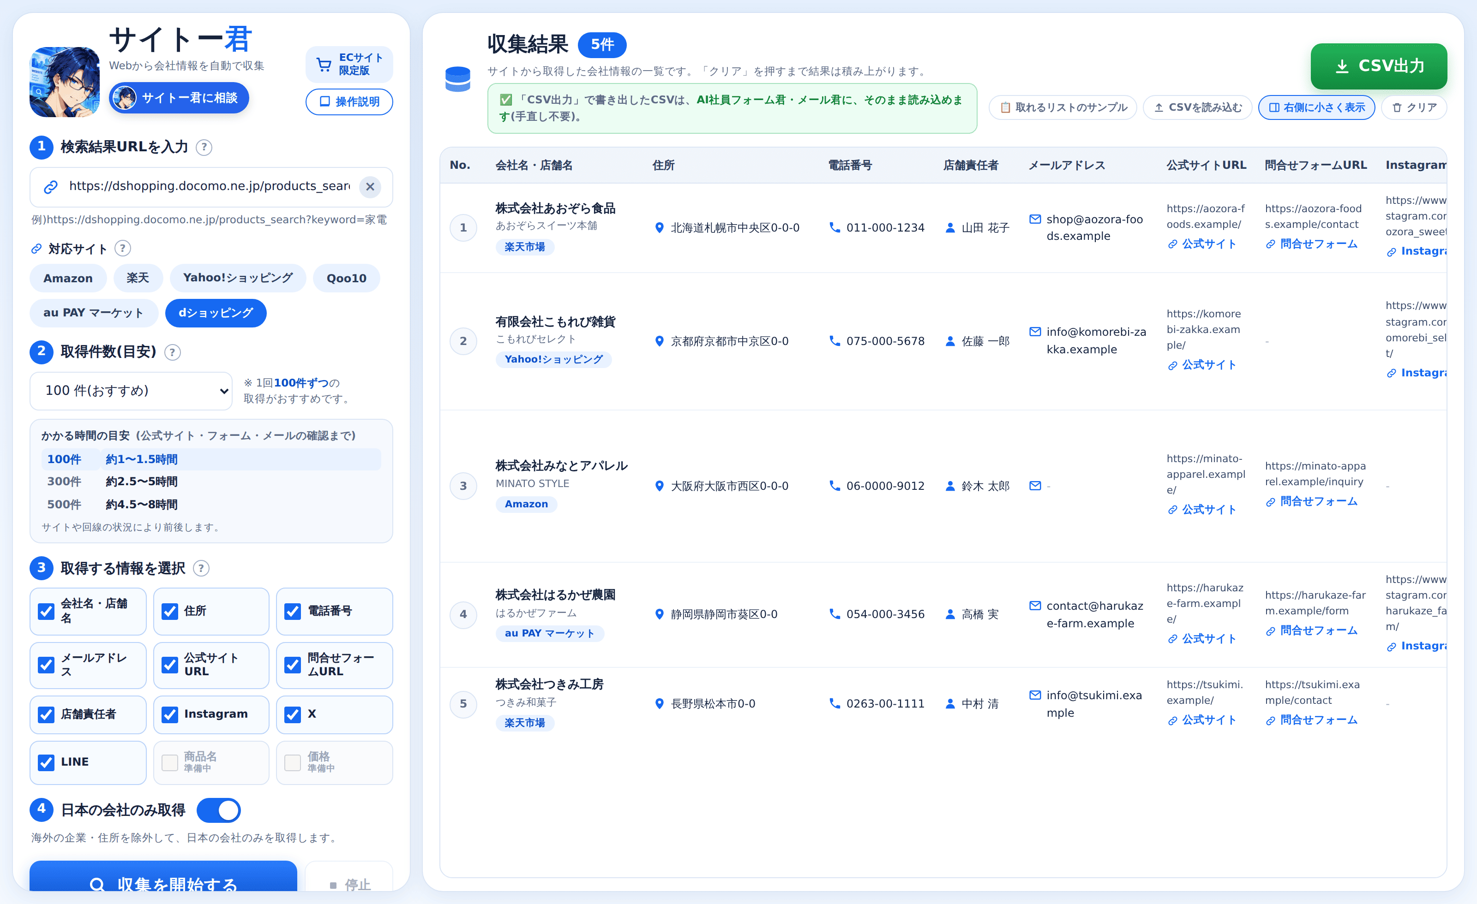
Task: Click location pin for 長野県松本市0-0
Action: (x=660, y=703)
